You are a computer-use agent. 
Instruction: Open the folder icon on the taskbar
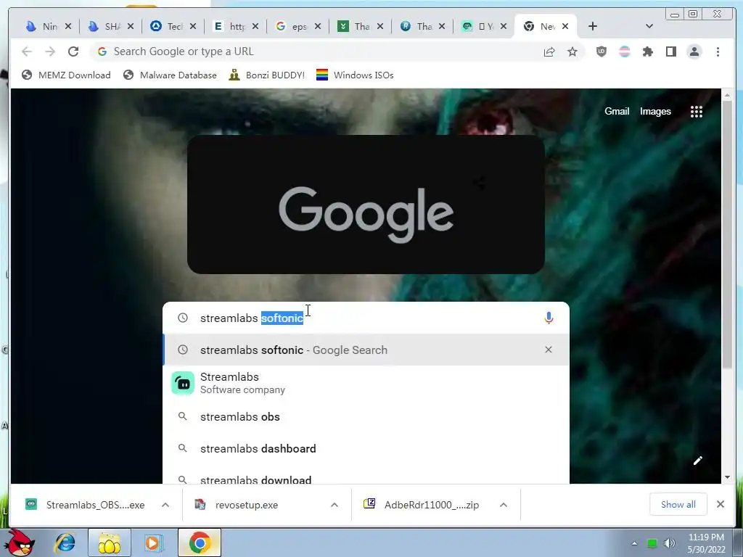tap(109, 542)
